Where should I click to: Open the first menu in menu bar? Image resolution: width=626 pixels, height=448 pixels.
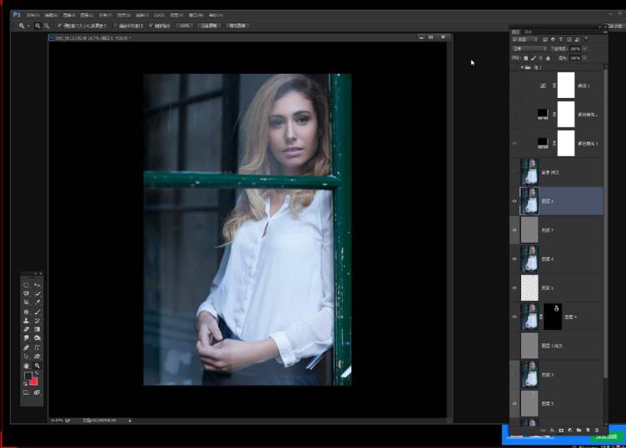[32, 15]
